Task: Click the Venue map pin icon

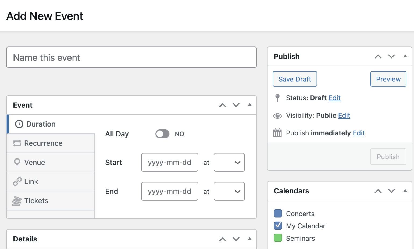Action: click(17, 162)
